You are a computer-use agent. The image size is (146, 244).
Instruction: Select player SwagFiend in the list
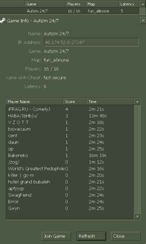click(x=70, y=195)
